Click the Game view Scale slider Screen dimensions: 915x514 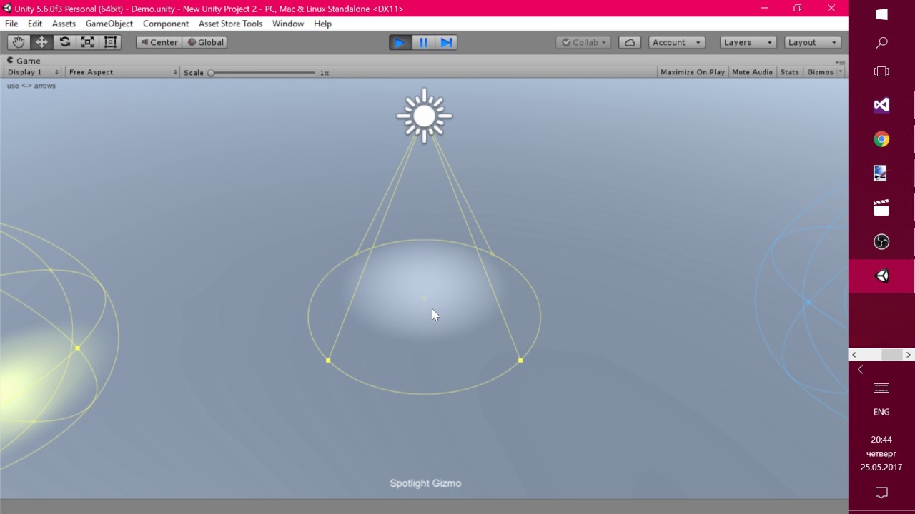(262, 72)
